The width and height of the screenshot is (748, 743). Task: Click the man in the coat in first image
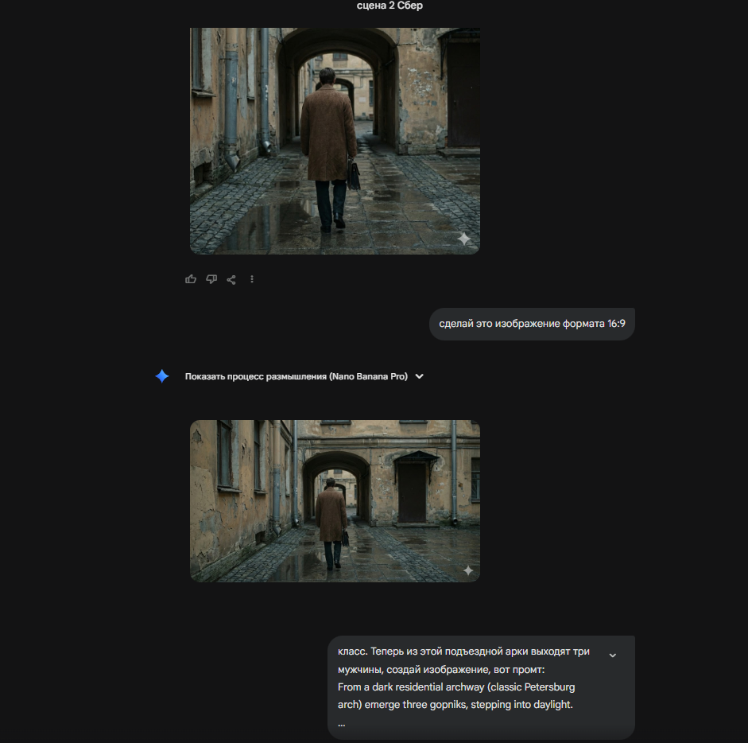[327, 143]
